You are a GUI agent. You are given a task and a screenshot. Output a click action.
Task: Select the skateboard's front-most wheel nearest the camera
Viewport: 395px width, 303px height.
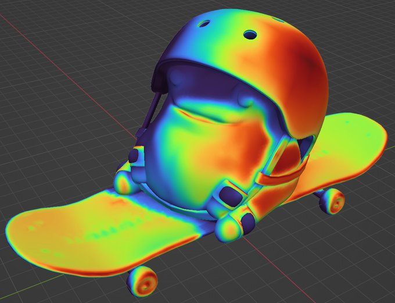[142, 281]
